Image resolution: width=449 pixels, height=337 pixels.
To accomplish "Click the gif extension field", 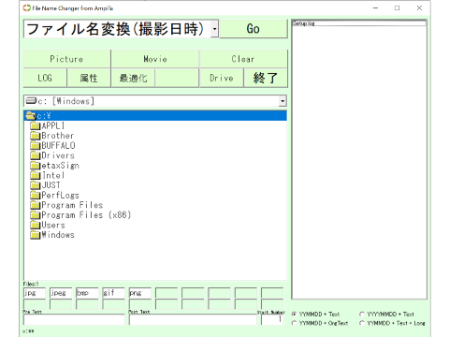I will pos(113,293).
